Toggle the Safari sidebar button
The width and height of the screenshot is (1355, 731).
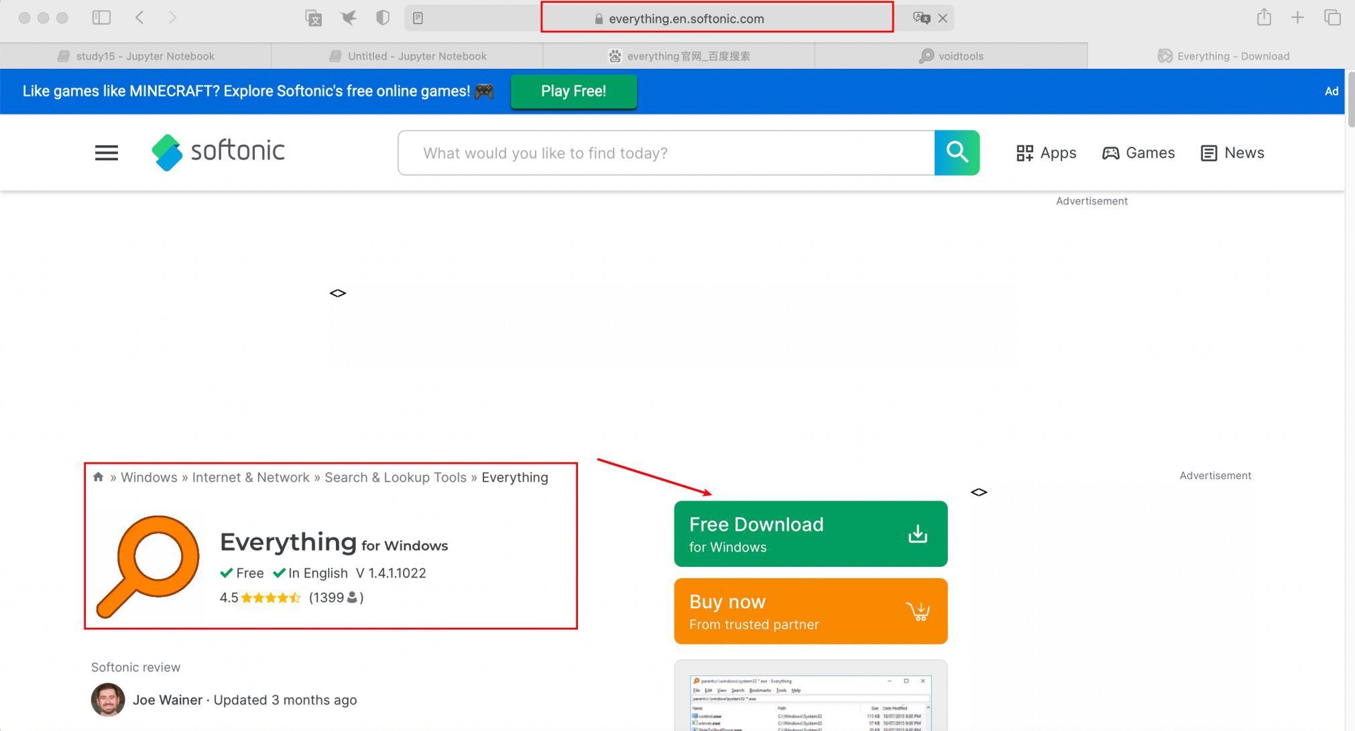coord(101,18)
